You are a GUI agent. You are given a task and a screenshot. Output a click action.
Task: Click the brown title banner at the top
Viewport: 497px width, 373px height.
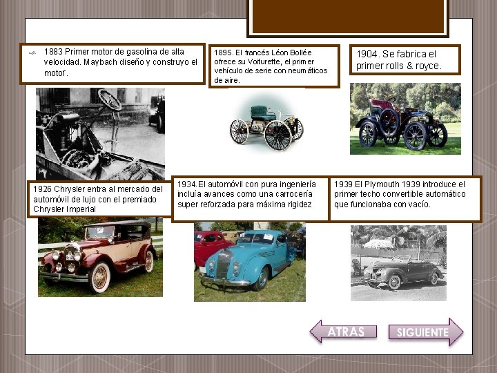(x=348, y=17)
